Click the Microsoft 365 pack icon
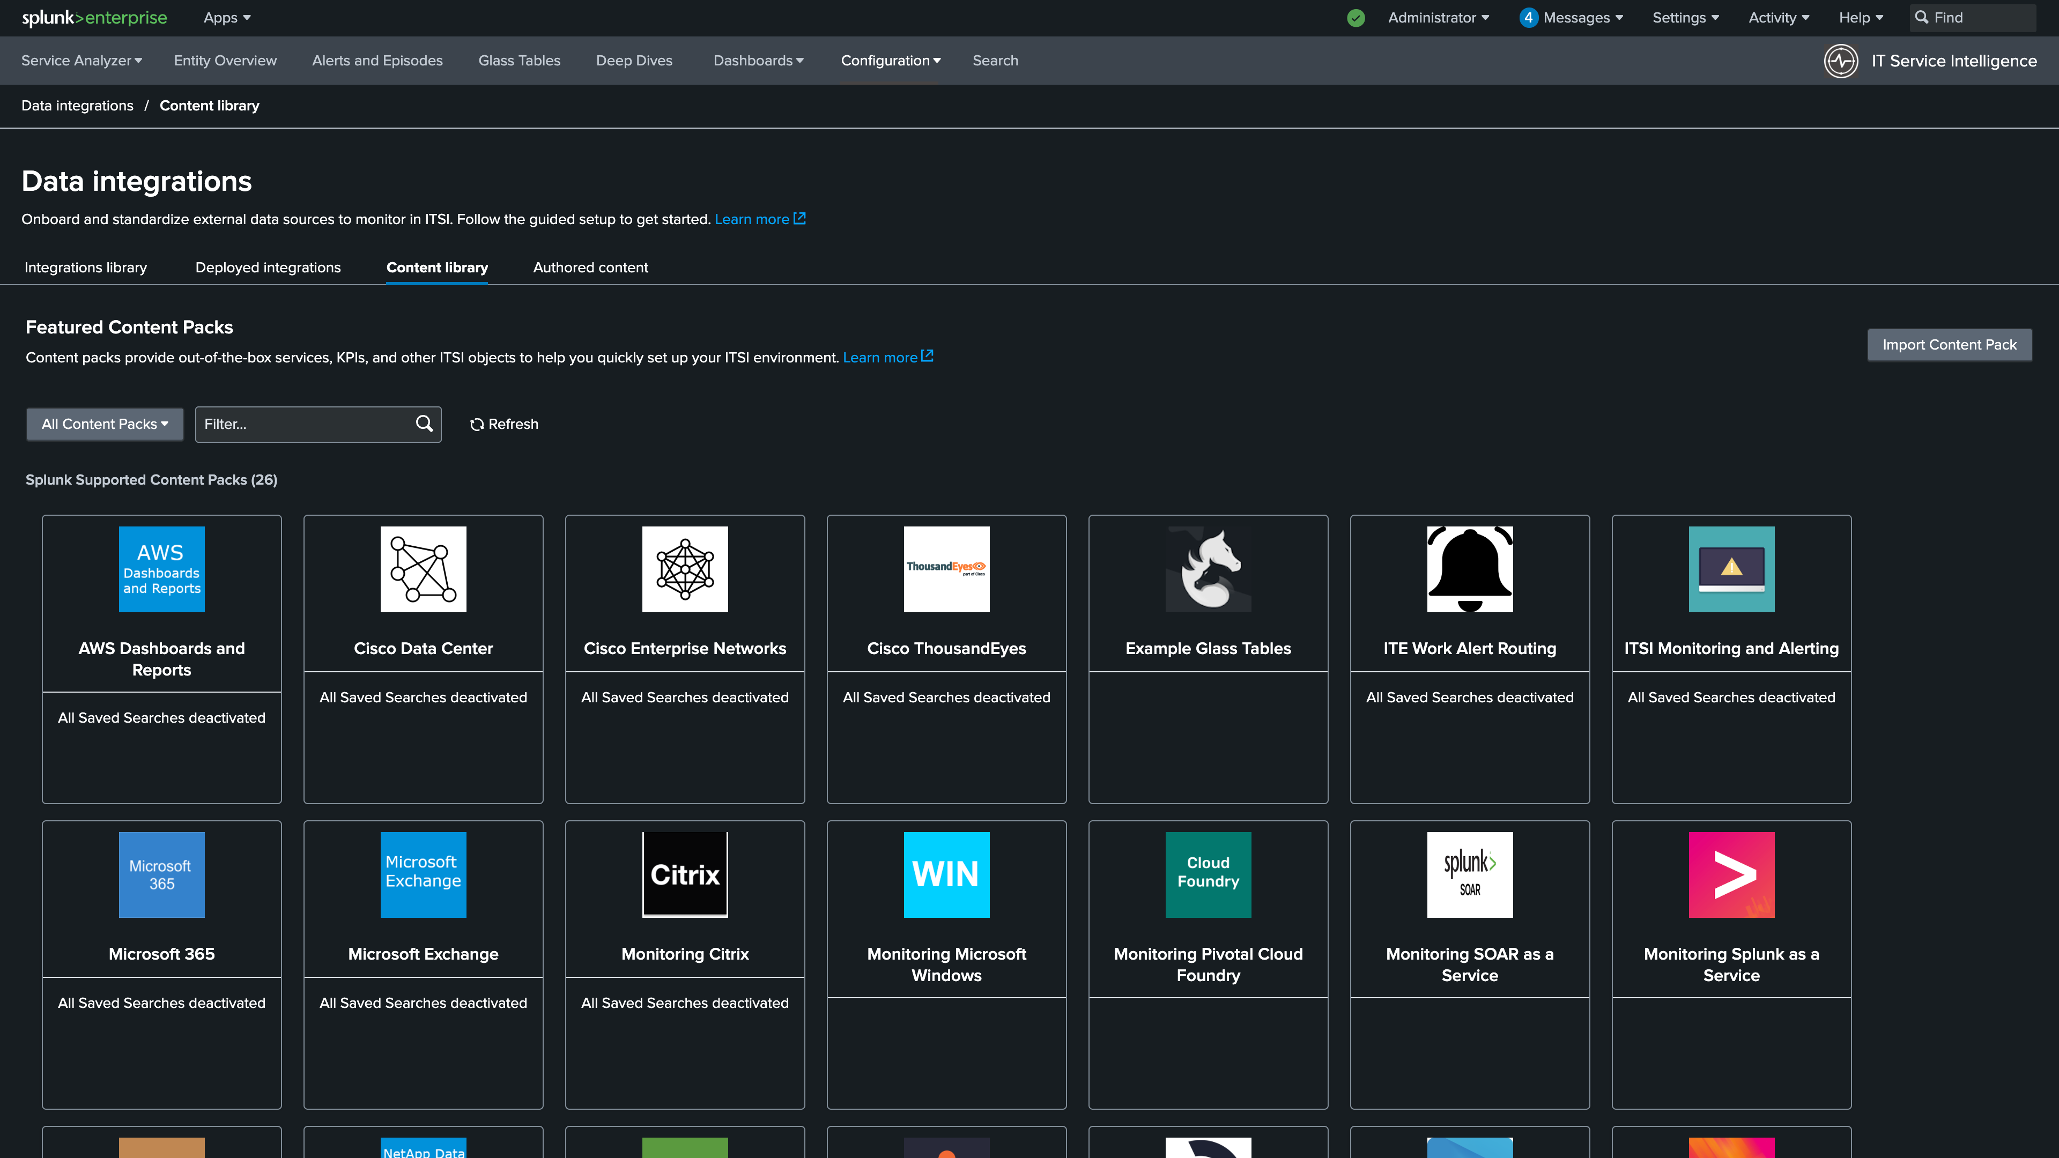The height and width of the screenshot is (1158, 2059). tap(161, 874)
